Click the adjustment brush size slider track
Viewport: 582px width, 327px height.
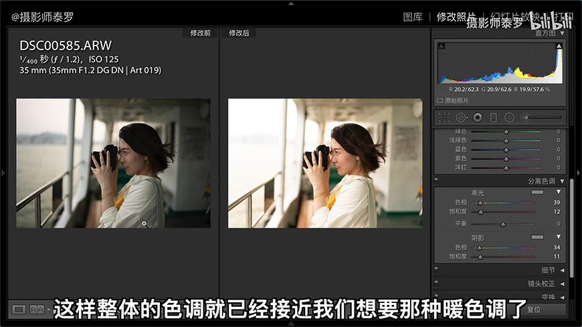click(546, 118)
